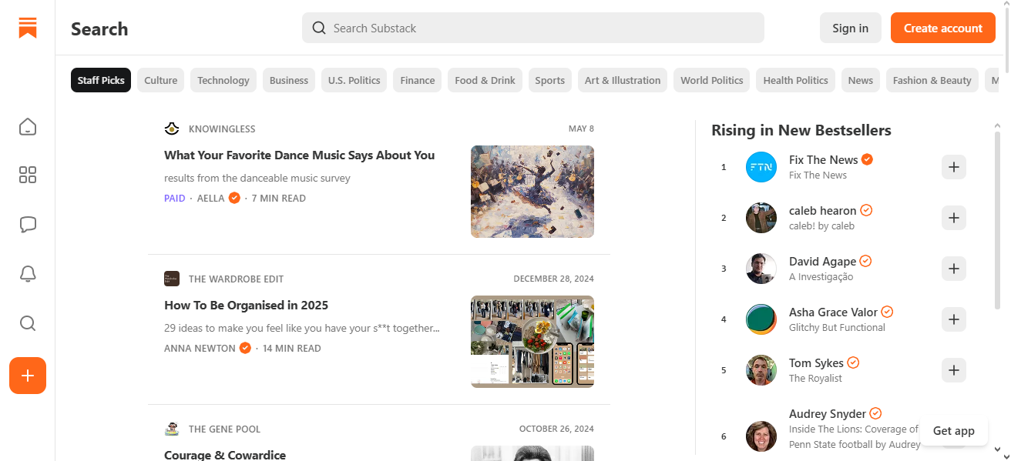Screen dimensions: 1011x461
Task: Open the notifications bell icon
Action: (28, 274)
